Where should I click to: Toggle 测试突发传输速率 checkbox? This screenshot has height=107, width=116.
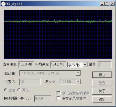pos(59,93)
